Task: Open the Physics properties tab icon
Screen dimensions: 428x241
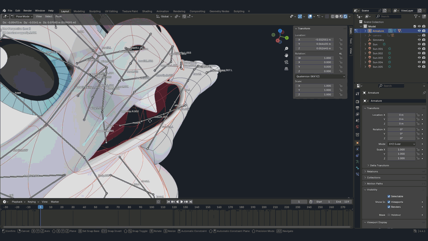Action: tap(357, 149)
